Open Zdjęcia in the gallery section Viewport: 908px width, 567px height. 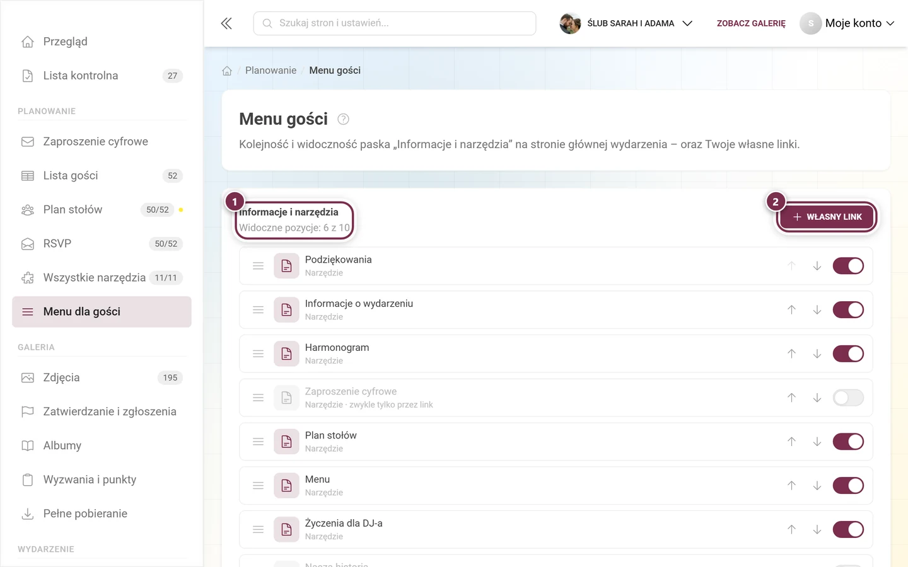(102, 378)
